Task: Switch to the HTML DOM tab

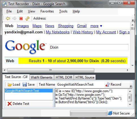Action: coord(64,77)
